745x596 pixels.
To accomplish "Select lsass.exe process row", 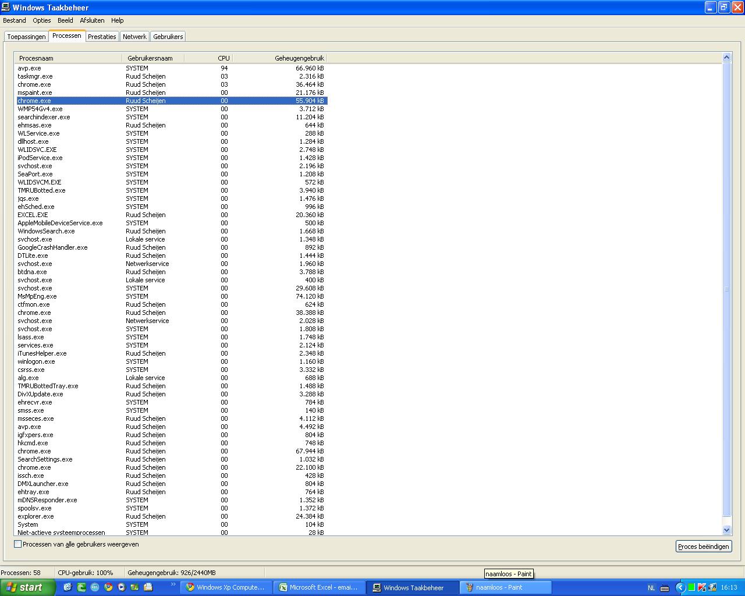I will pyautogui.click(x=172, y=337).
